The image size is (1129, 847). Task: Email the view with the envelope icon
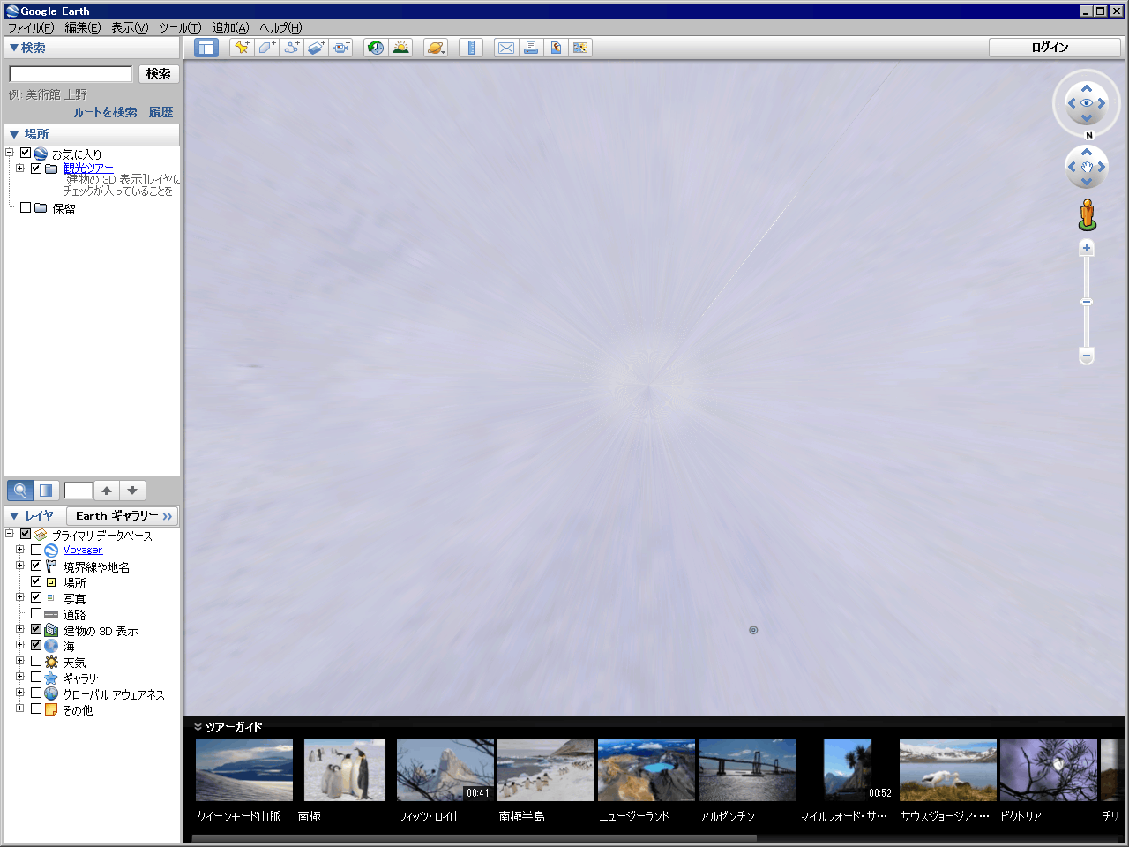point(506,48)
